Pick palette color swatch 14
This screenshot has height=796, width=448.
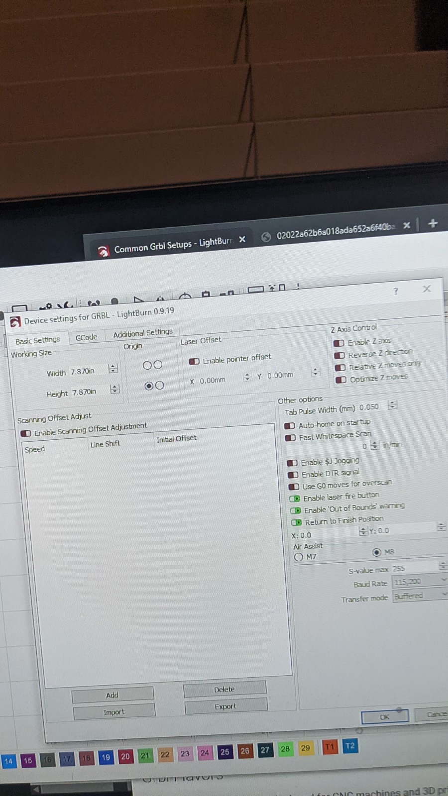8,761
